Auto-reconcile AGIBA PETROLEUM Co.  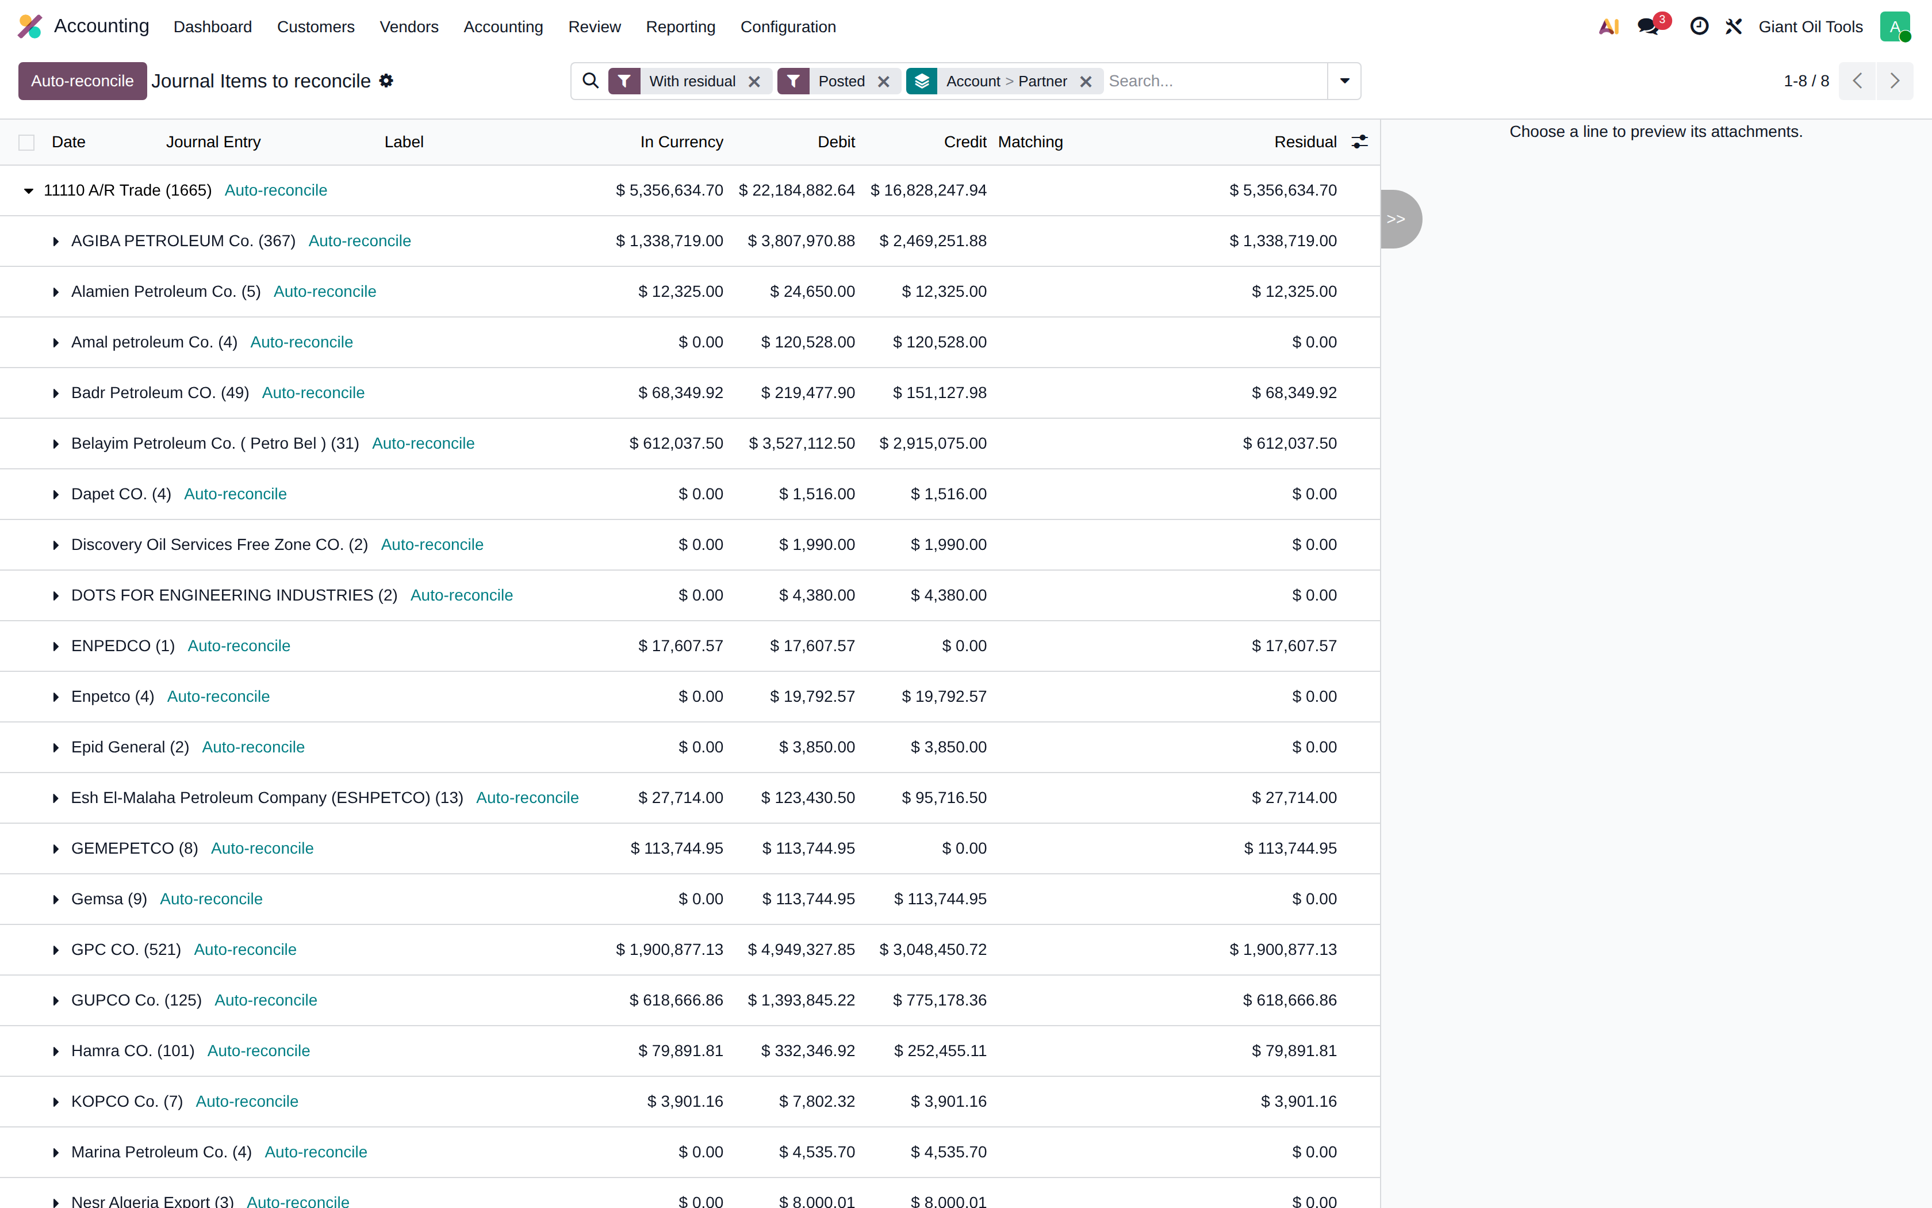pos(359,240)
